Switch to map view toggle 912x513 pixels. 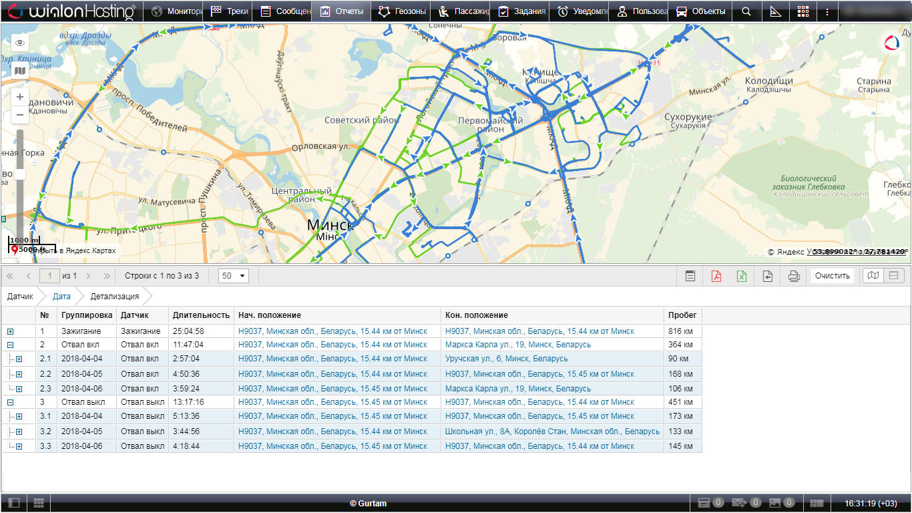[x=873, y=276]
